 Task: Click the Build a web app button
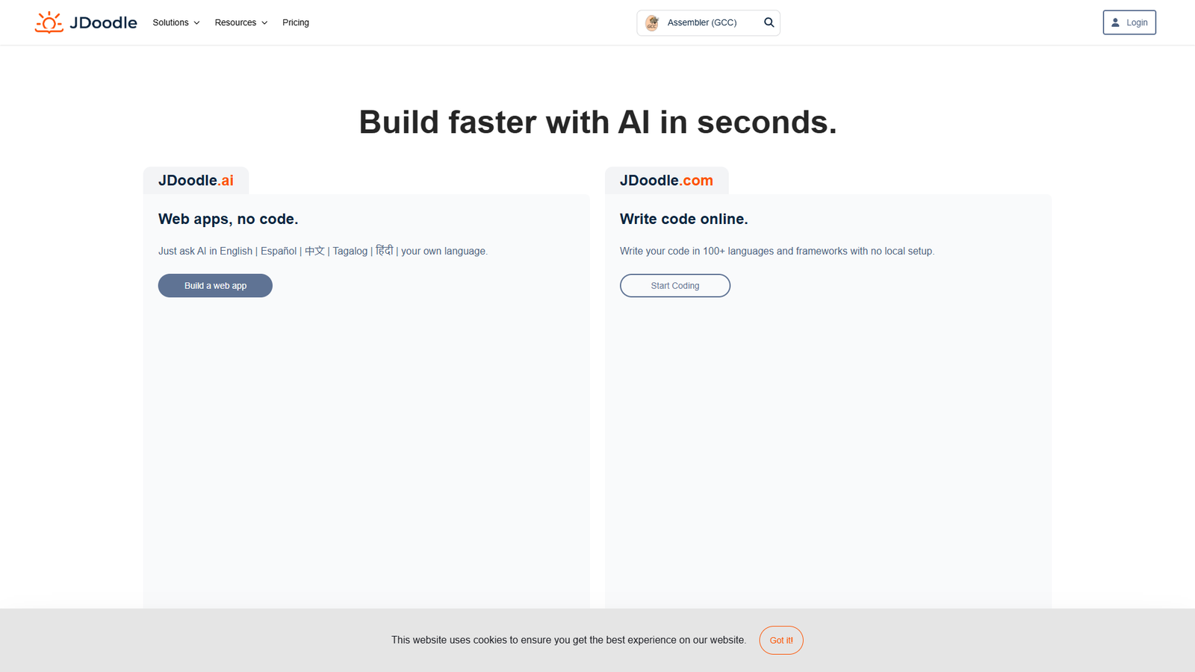(x=215, y=285)
